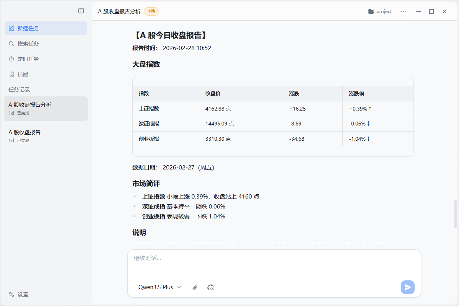Click the New Task (新建任务) button

(x=46, y=28)
